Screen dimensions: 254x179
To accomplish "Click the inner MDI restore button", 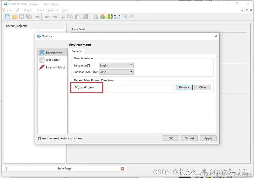I will (x=247, y=10).
